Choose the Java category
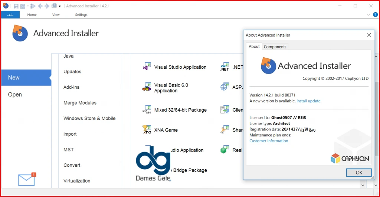Screen dimensions: 380x197 [x=68, y=56]
